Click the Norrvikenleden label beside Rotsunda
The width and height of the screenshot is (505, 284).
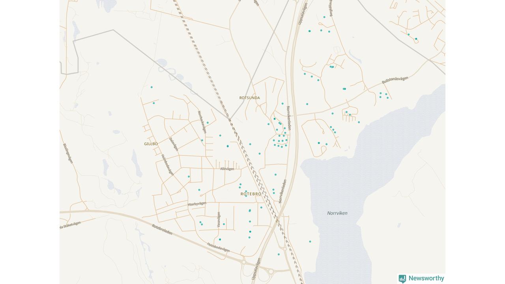pos(289,118)
